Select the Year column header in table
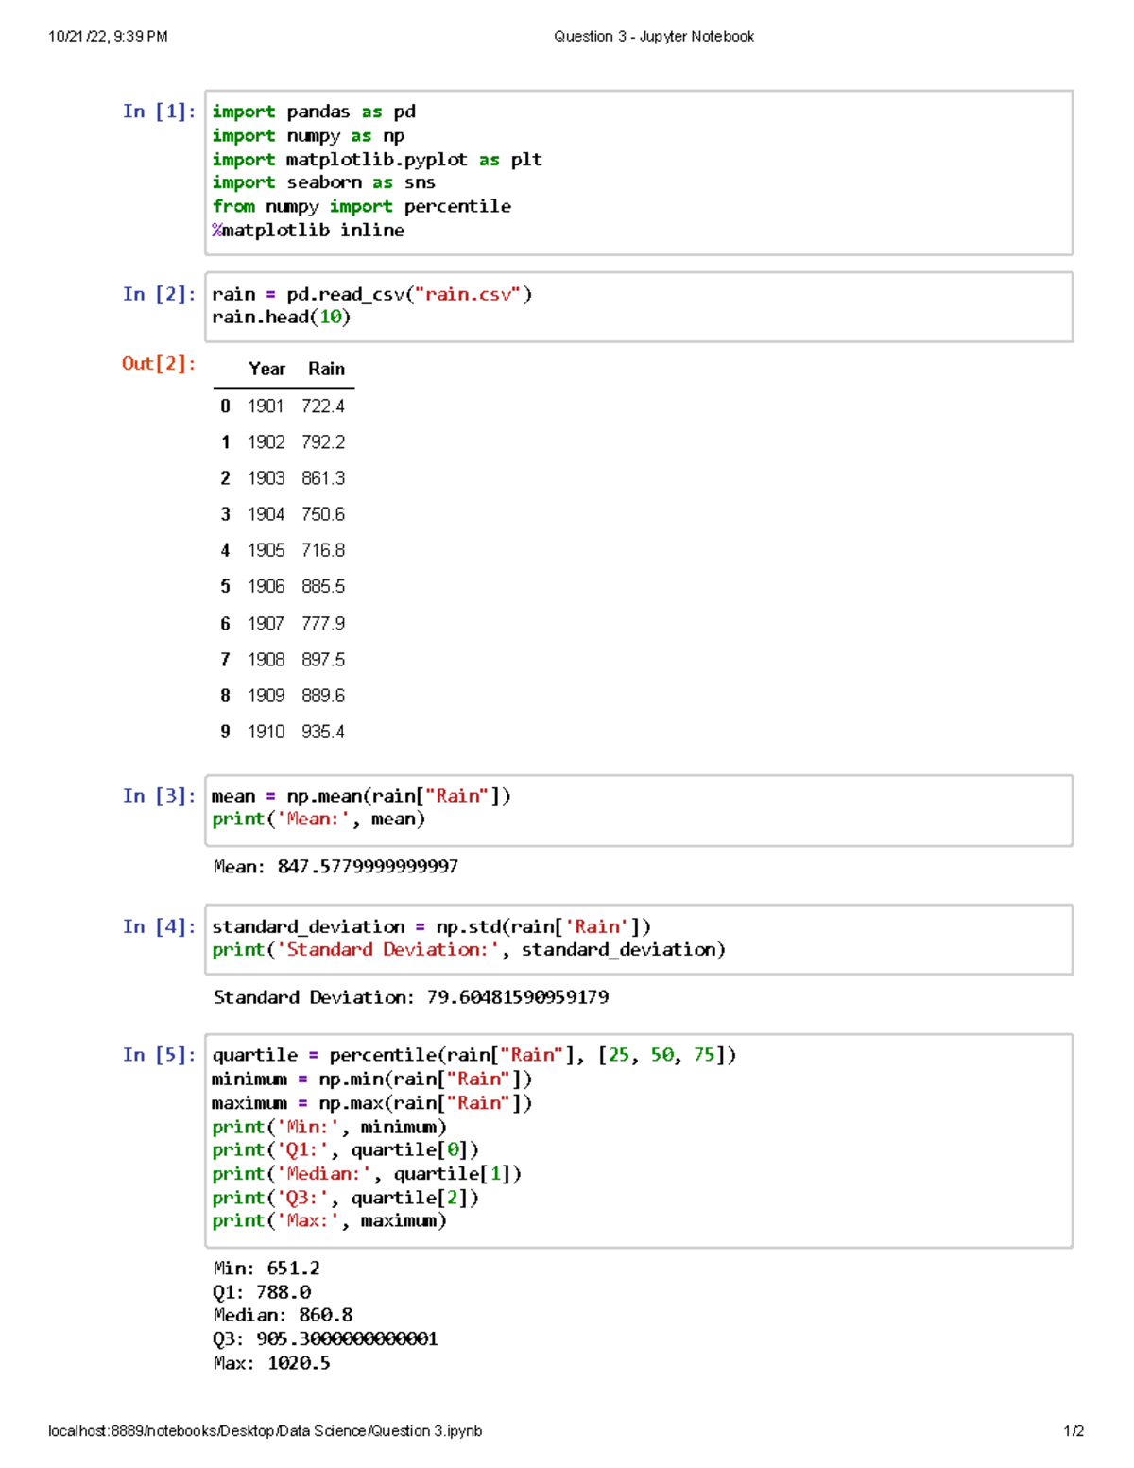Viewport: 1134px width, 1468px height. (266, 369)
